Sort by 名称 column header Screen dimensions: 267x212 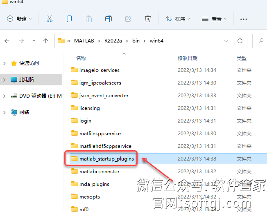pos(81,58)
